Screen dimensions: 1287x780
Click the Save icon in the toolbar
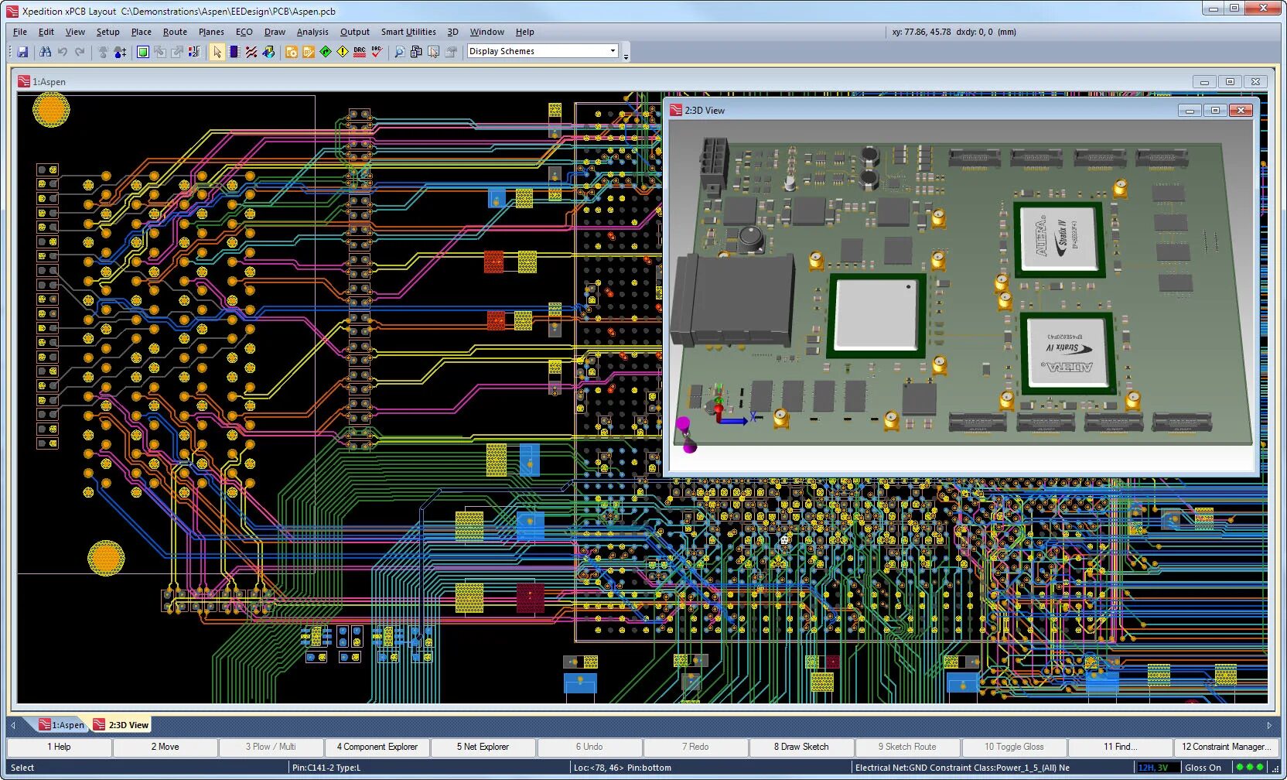22,52
